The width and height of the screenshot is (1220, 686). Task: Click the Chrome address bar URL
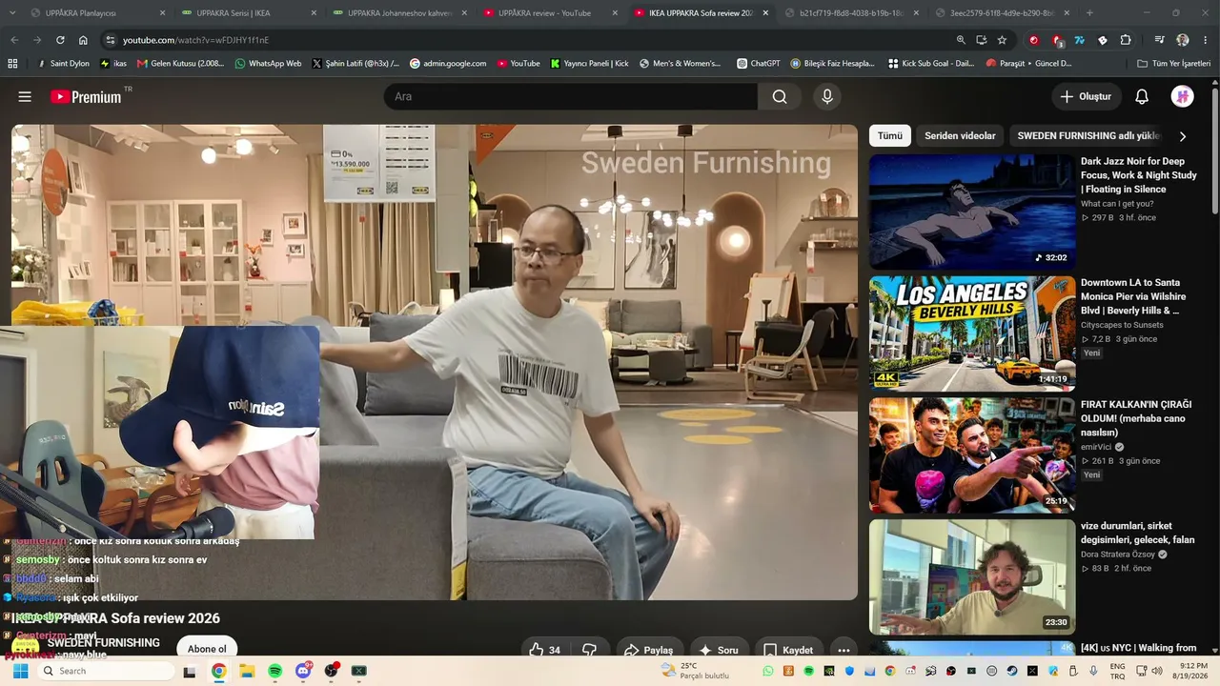coord(195,40)
